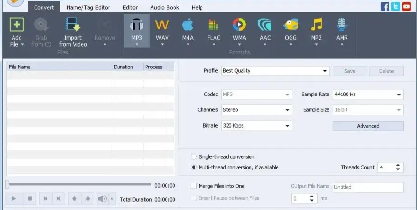Image resolution: width=417 pixels, height=210 pixels.
Task: Skip to the previous track
Action: [x=45, y=198]
